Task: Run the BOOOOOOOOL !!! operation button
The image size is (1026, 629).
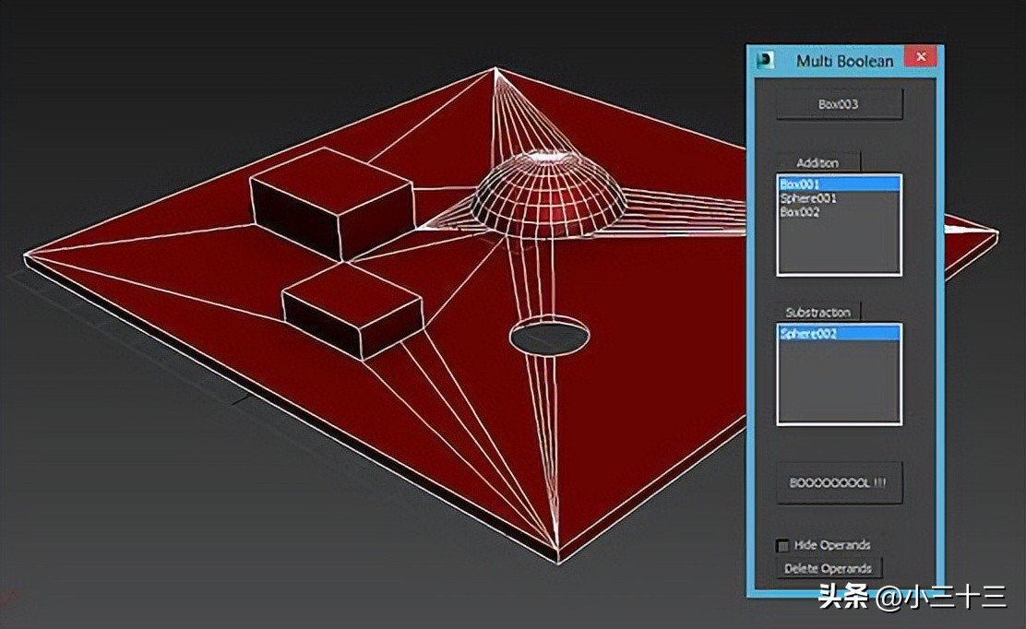Action: pyautogui.click(x=838, y=483)
